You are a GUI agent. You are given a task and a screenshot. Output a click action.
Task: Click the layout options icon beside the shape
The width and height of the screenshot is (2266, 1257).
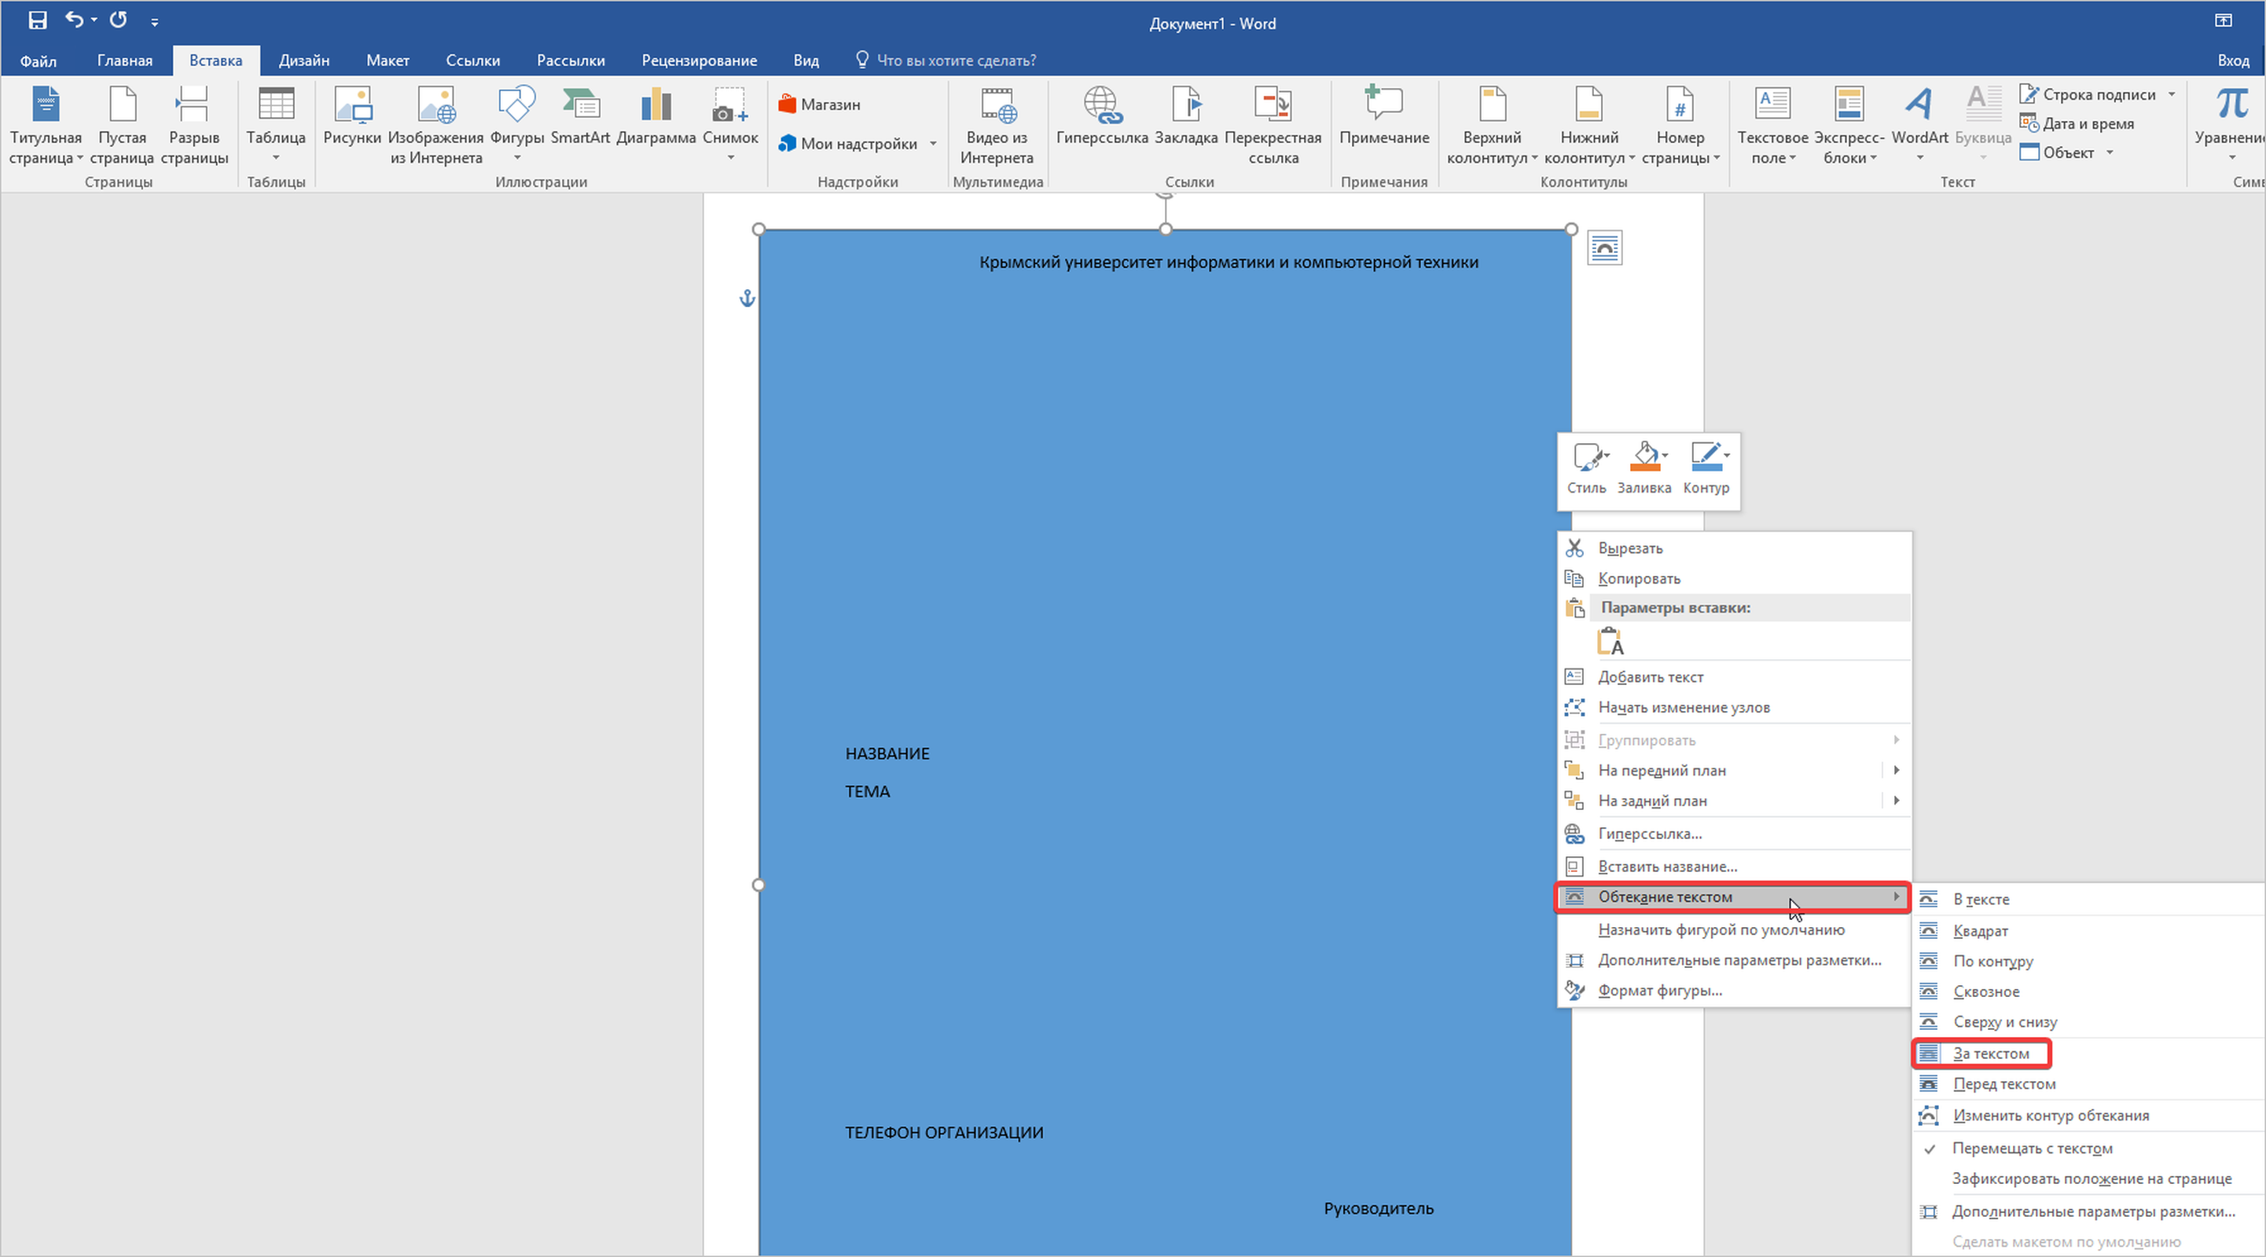(1604, 248)
